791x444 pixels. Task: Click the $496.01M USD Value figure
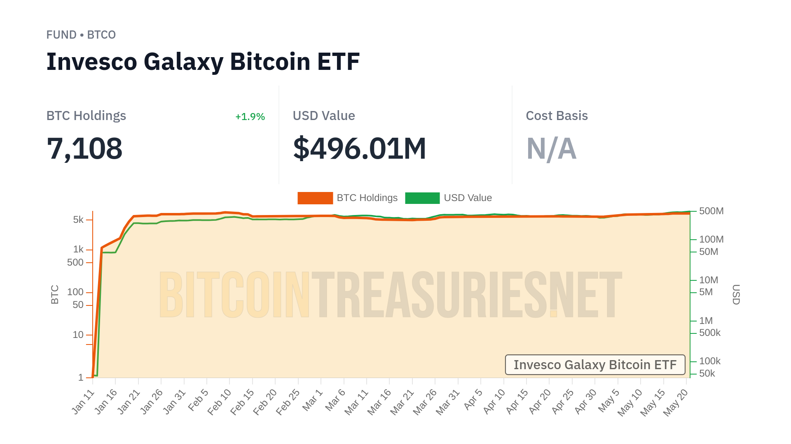[x=359, y=149]
